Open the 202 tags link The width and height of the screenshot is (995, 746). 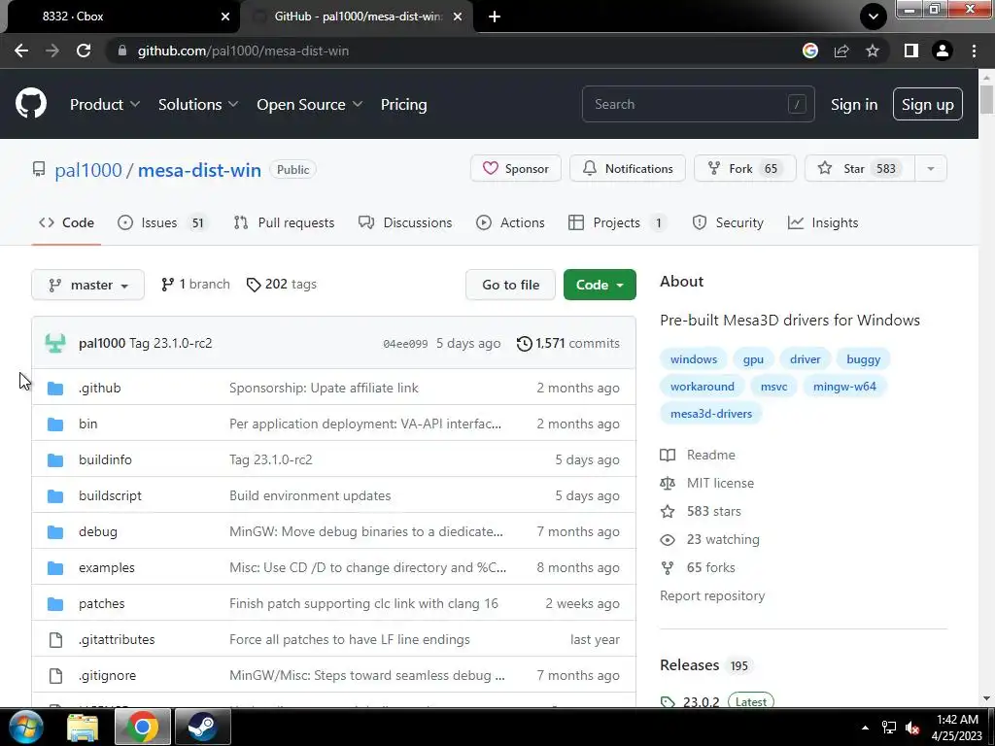tap(282, 285)
